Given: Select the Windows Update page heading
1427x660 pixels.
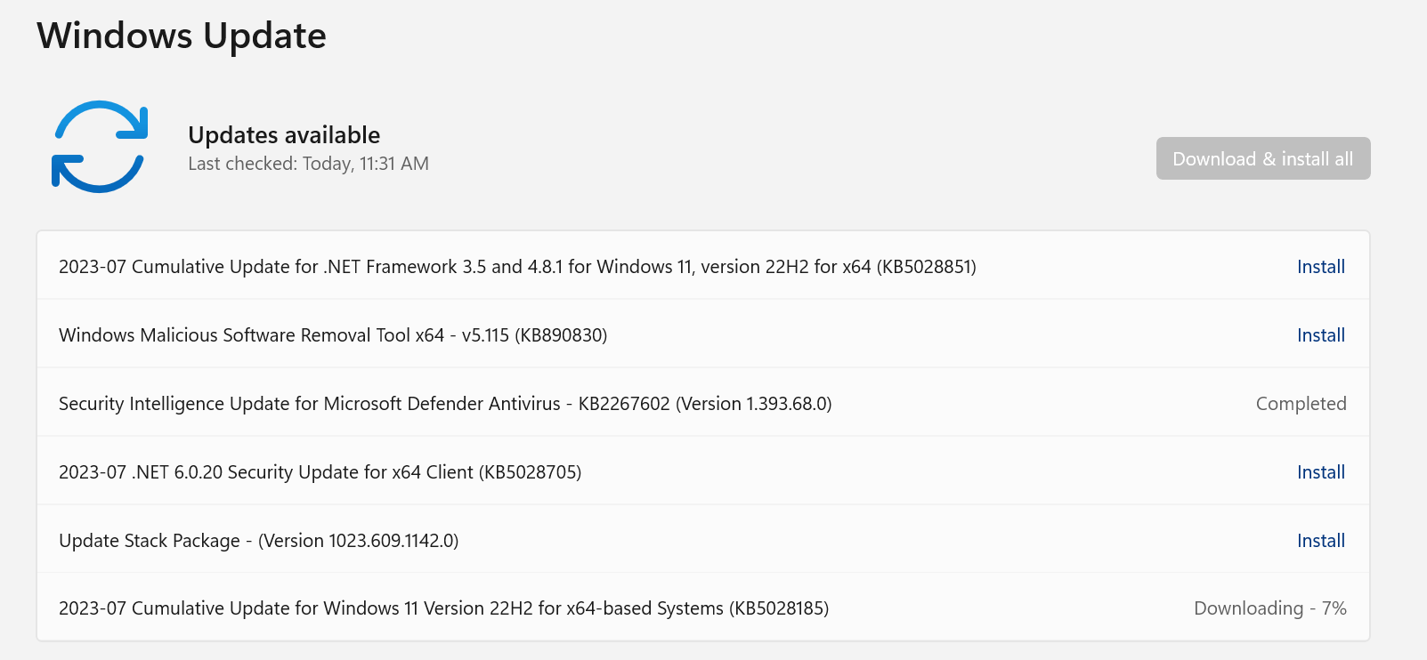Looking at the screenshot, I should (182, 36).
